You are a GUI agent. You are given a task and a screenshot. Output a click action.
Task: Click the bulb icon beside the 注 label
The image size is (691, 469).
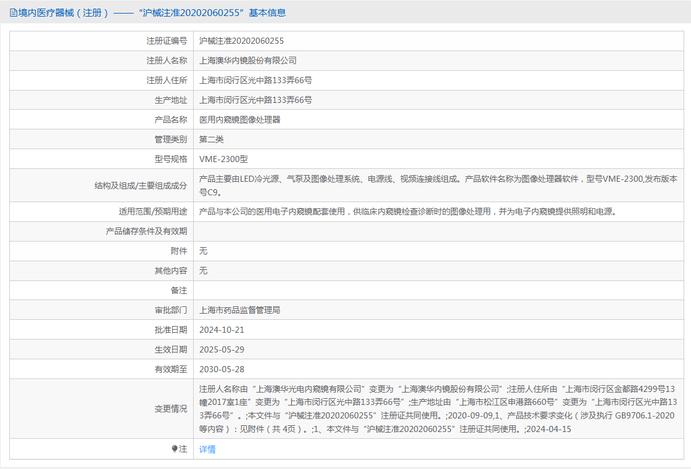coord(175,449)
